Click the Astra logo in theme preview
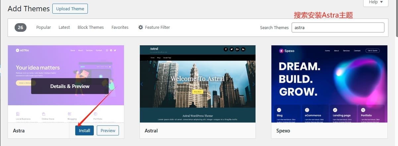 (22, 50)
